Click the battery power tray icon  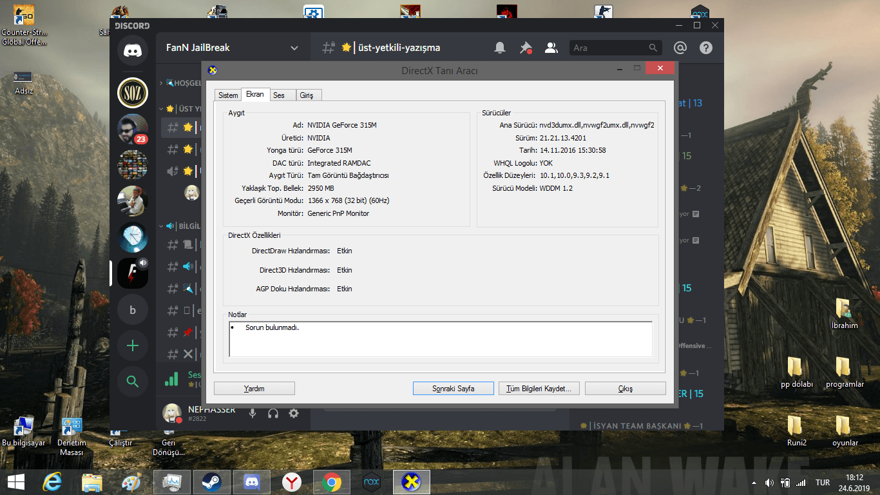pyautogui.click(x=785, y=483)
